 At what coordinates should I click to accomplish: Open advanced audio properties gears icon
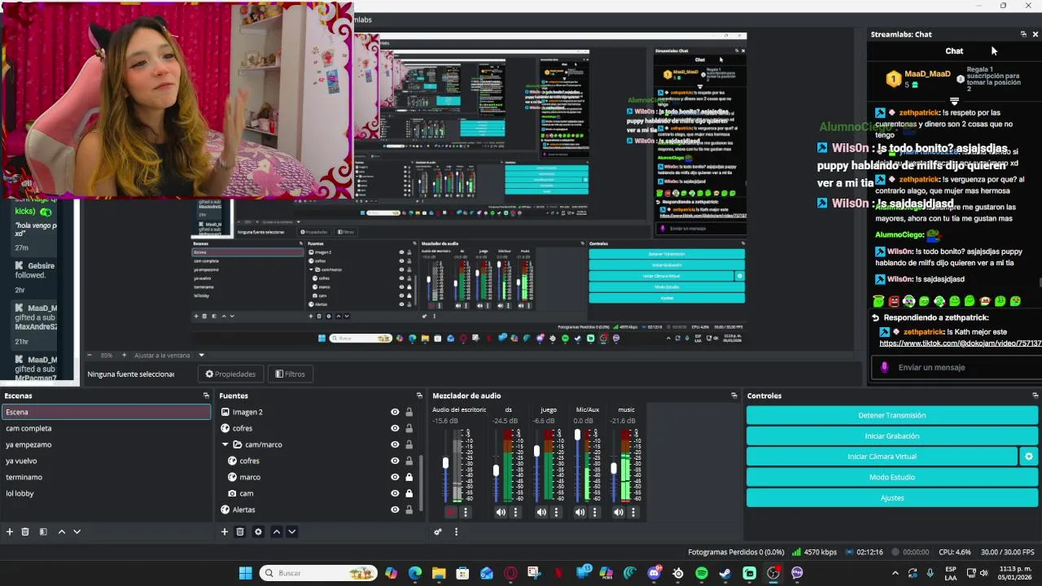pos(438,531)
